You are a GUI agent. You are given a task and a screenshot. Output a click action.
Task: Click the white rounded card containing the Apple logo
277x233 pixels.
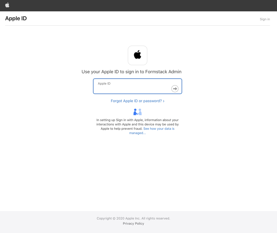[138, 55]
